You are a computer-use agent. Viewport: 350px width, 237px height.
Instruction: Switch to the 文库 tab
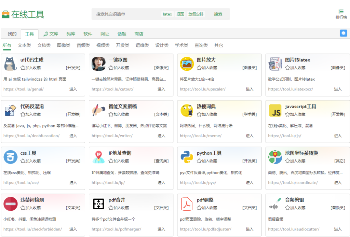[x=51, y=34]
